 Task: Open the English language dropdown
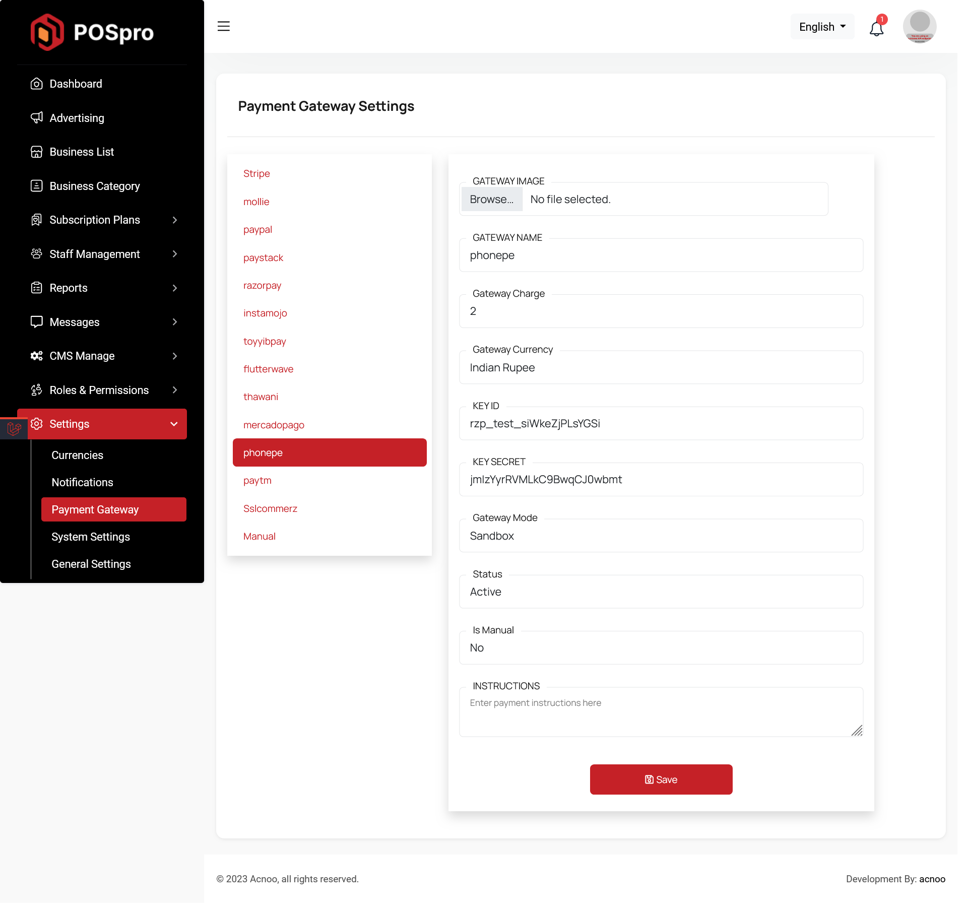point(822,27)
